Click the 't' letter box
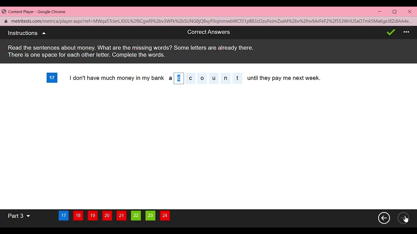 point(237,78)
